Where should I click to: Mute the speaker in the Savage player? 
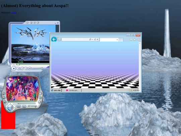click(30, 69)
